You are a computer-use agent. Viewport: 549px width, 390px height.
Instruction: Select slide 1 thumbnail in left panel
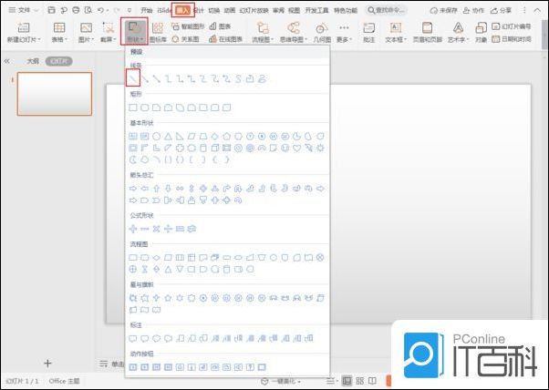pyautogui.click(x=55, y=94)
